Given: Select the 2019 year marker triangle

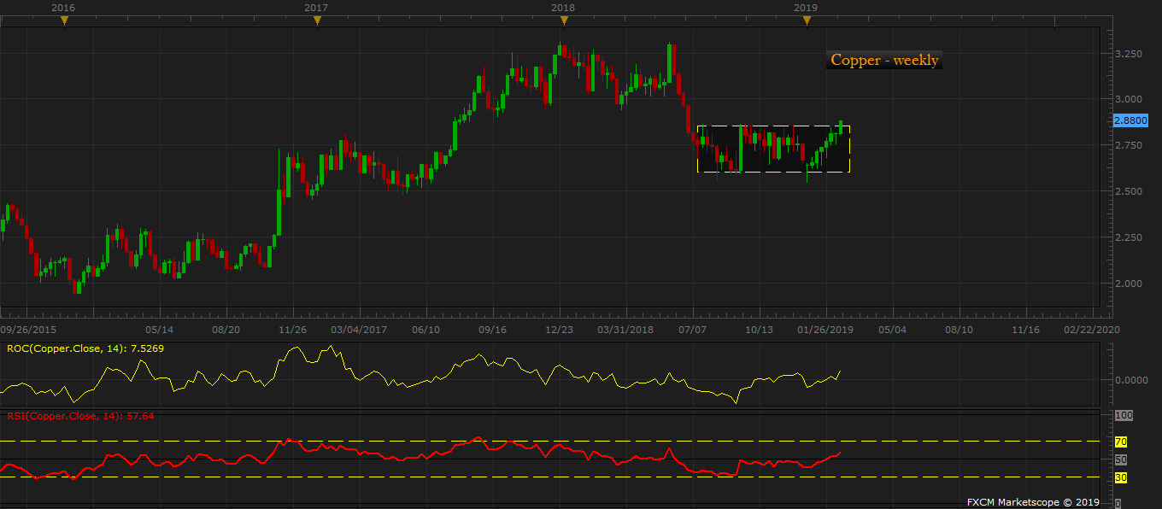Looking at the screenshot, I should 807,20.
